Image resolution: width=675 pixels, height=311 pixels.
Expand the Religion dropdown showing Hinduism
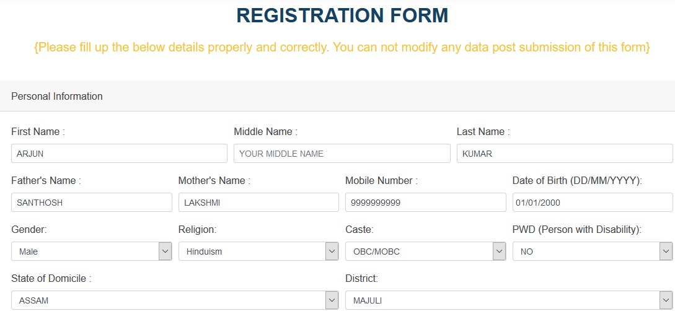click(x=252, y=252)
